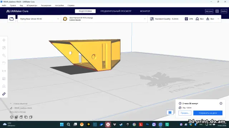Select the Mirror tool in the left toolbar
This screenshot has width=229, height=128.
(x=4, y=71)
